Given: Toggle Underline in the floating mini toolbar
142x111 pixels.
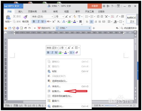Looking at the screenshot, I should coord(56,53).
